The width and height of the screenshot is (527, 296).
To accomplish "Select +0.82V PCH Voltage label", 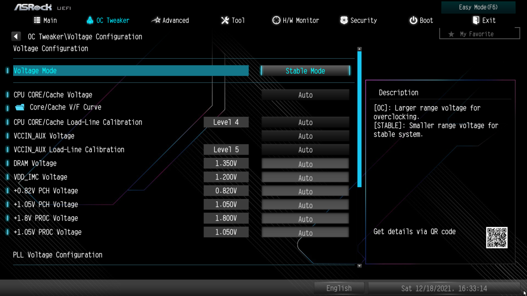I will (46, 191).
